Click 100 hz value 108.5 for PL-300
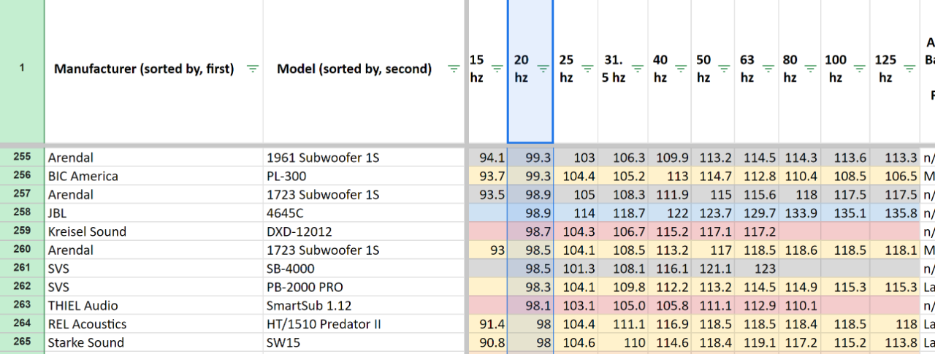 click(x=845, y=176)
